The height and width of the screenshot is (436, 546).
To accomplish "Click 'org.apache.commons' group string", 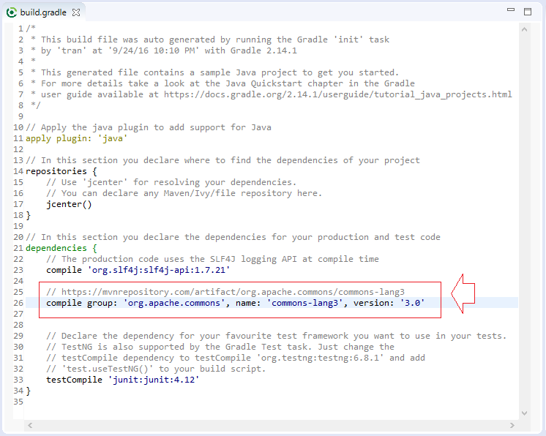I will pyautogui.click(x=174, y=303).
